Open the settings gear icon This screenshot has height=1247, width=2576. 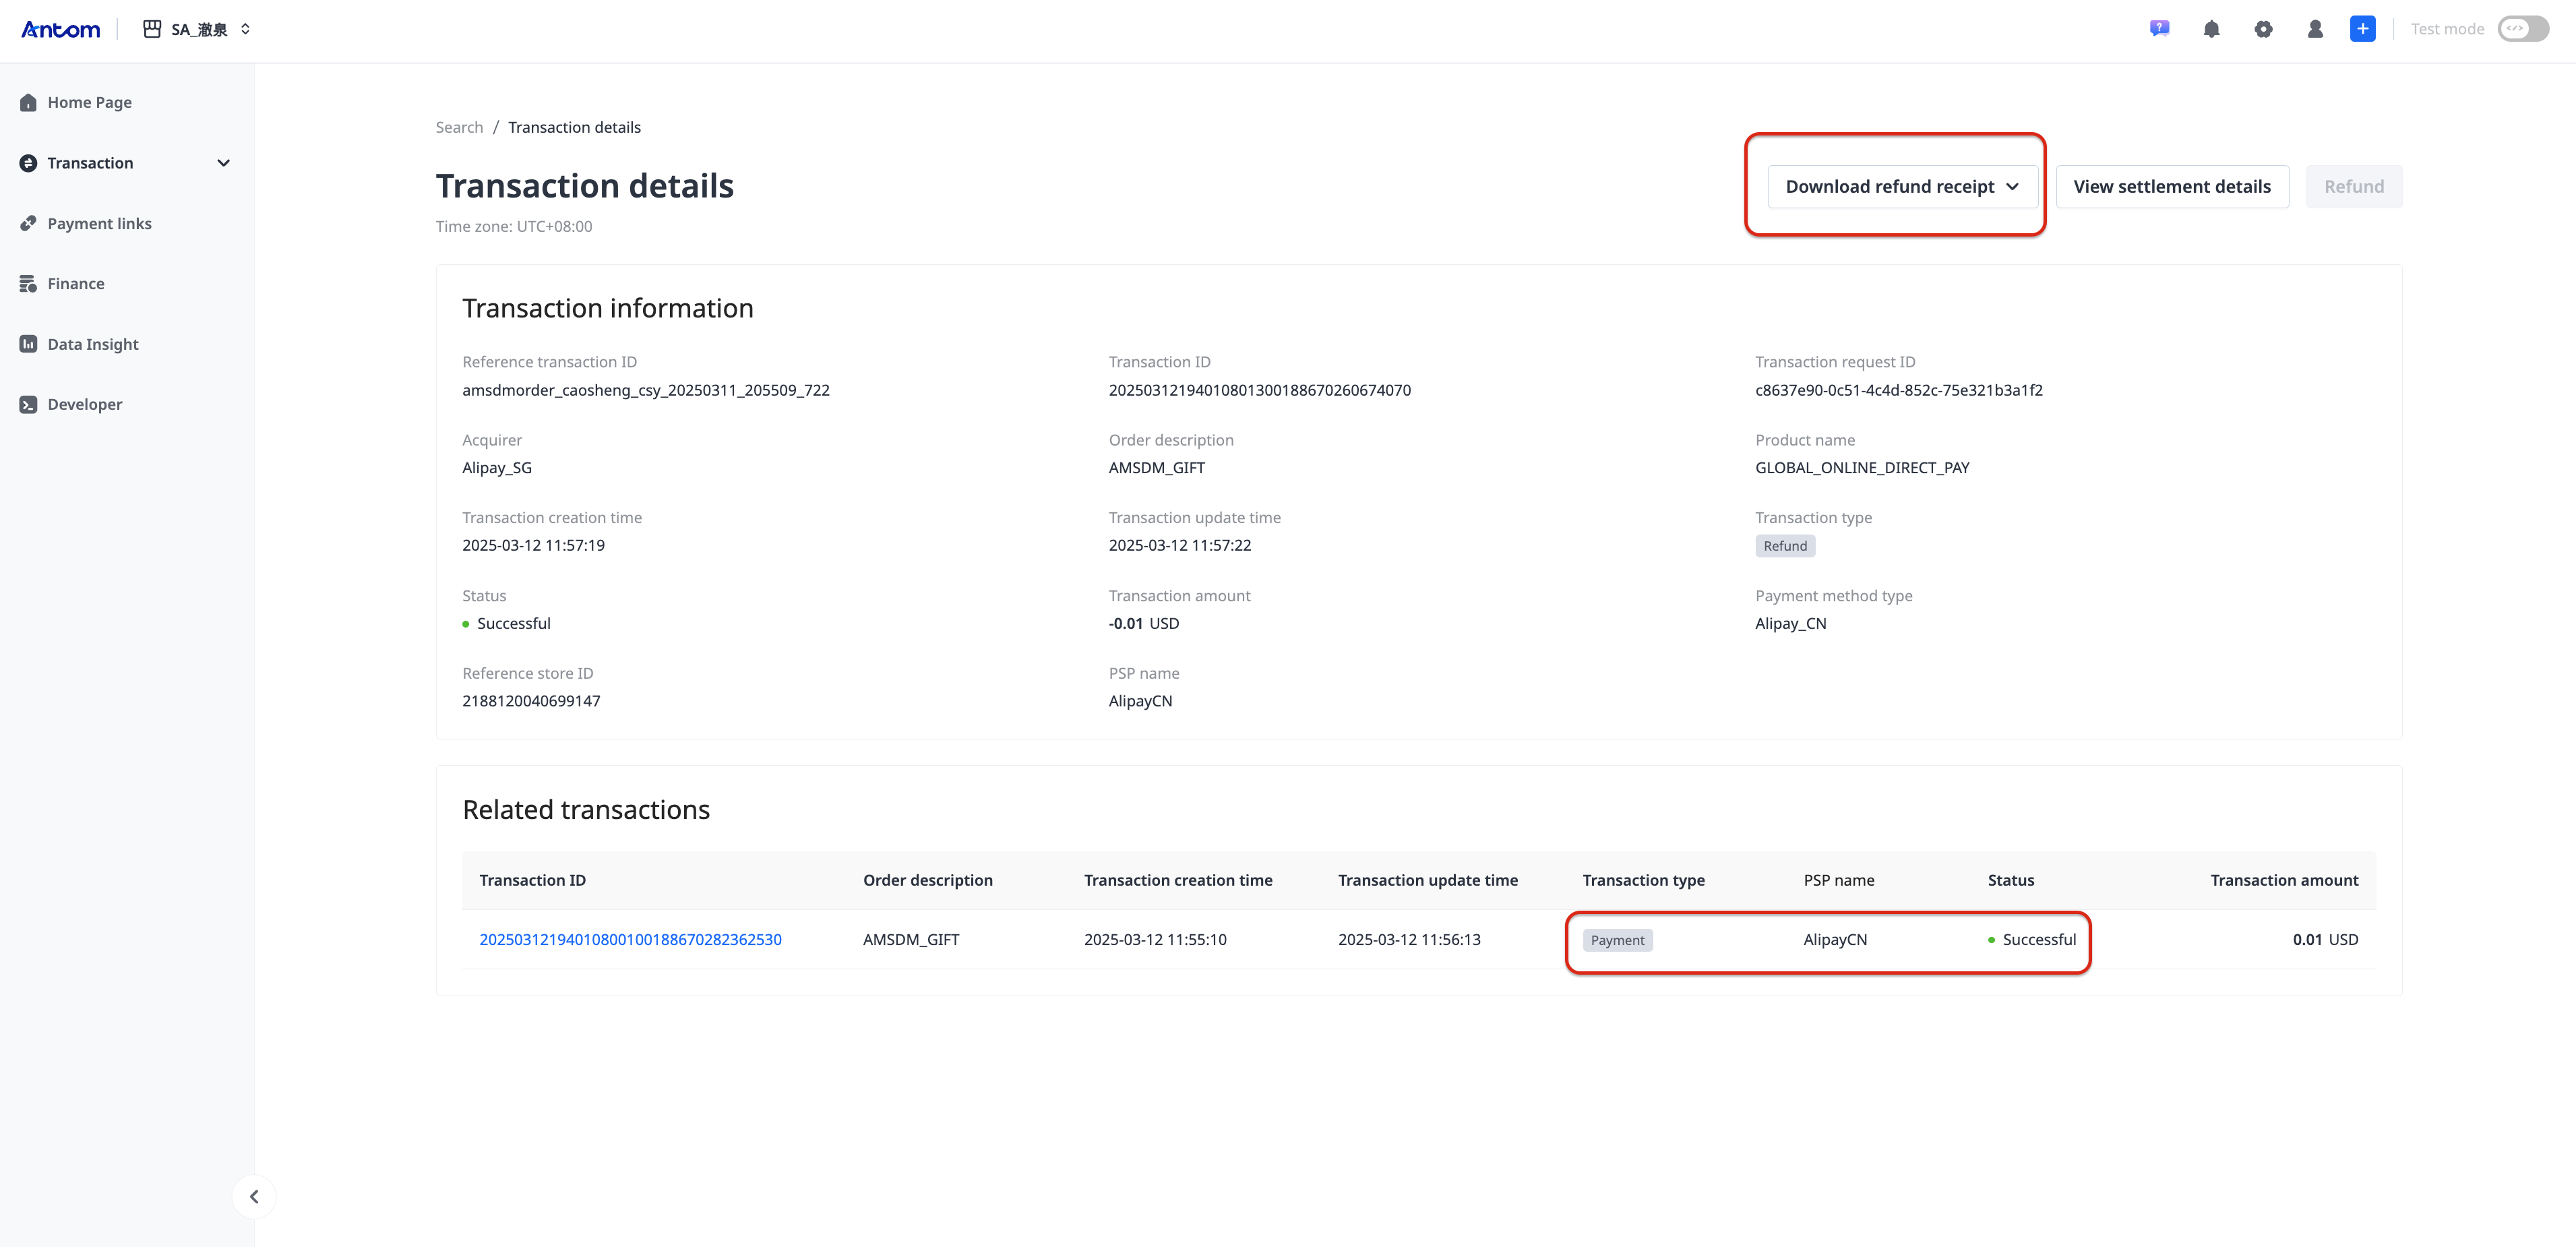click(x=2264, y=29)
